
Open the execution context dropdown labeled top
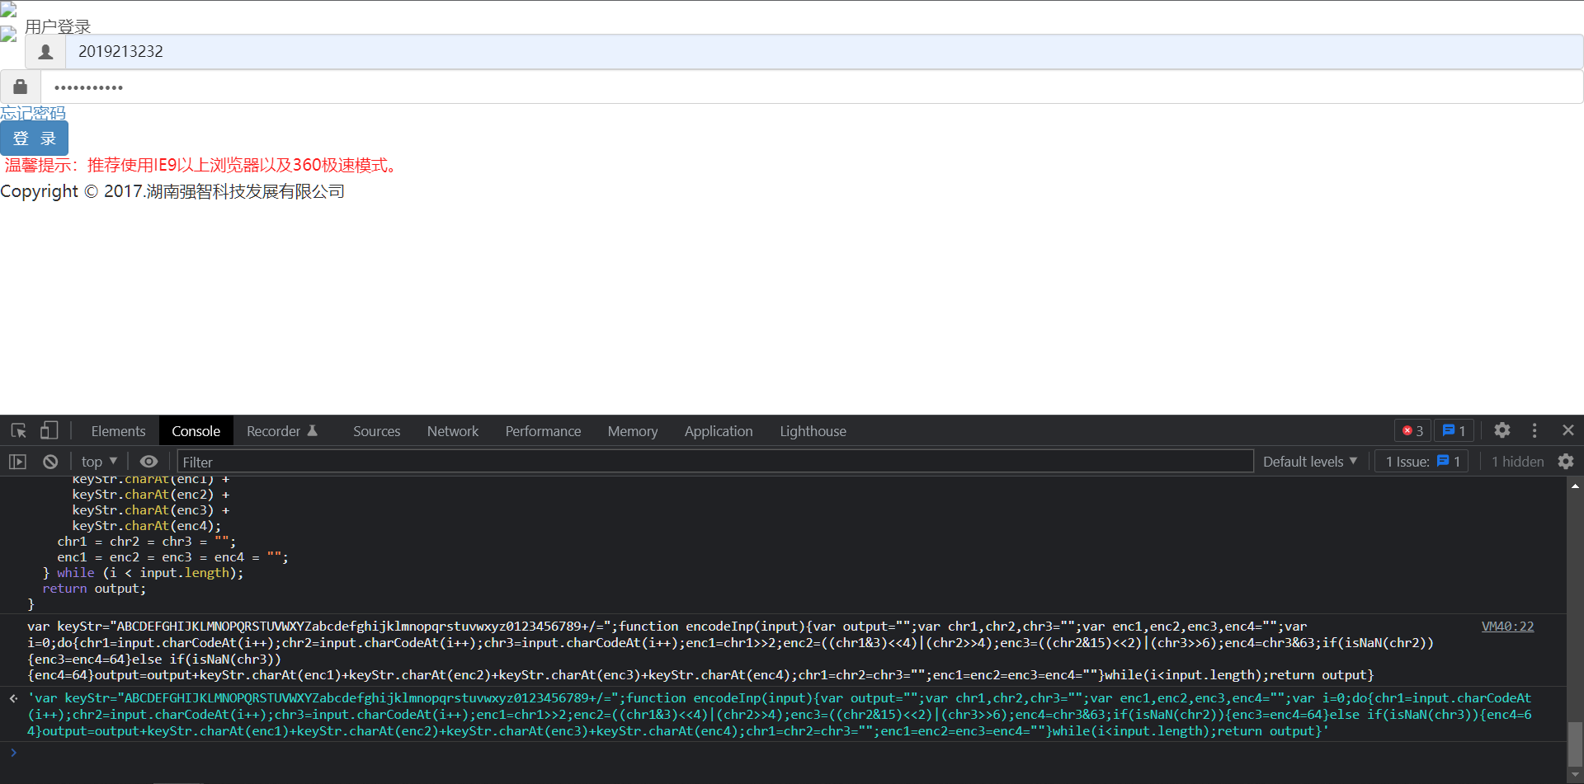click(97, 461)
